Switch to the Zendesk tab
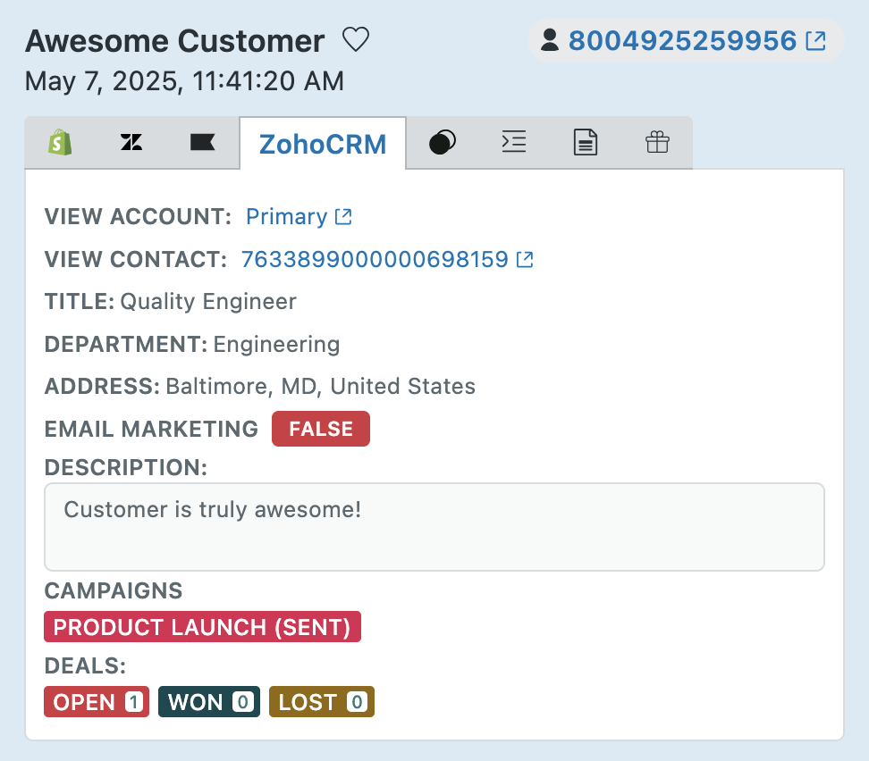Viewport: 869px width, 761px height. tap(131, 143)
